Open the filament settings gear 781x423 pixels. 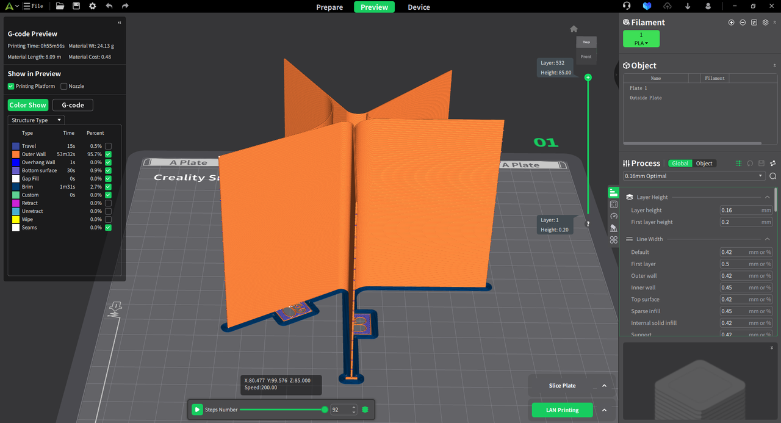(765, 22)
